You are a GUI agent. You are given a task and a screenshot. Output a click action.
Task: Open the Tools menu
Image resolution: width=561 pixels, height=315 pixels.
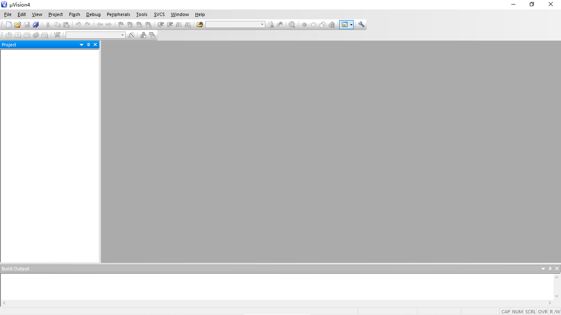pos(142,14)
